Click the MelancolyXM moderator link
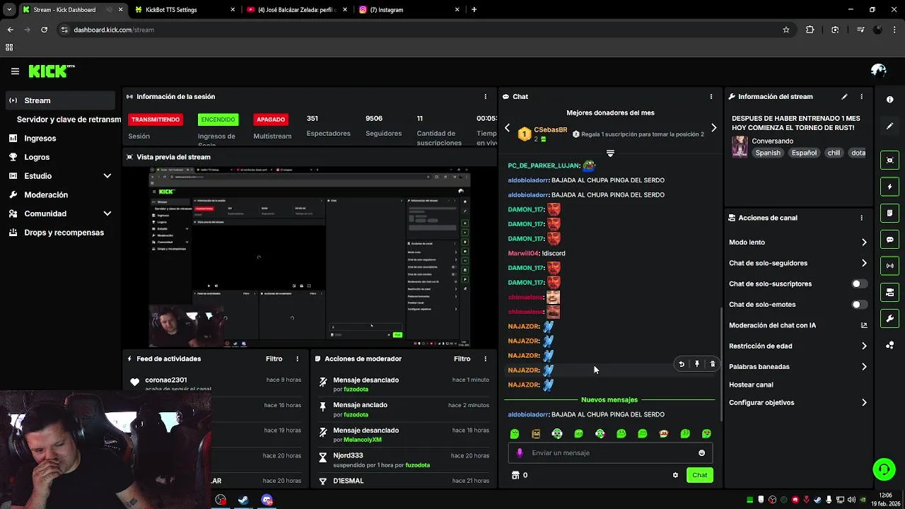 [x=362, y=440]
